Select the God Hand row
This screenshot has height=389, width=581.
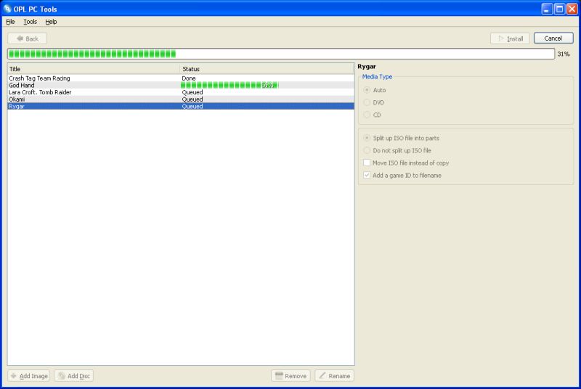(181, 85)
